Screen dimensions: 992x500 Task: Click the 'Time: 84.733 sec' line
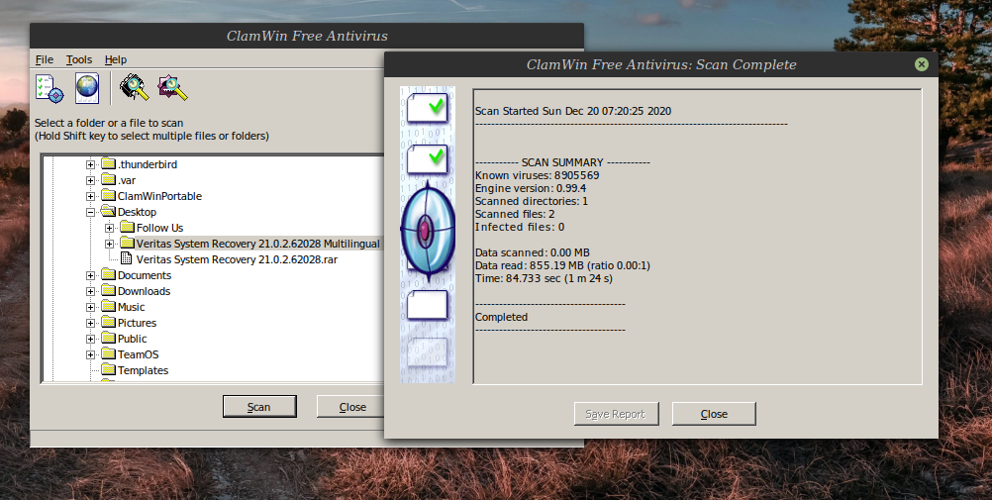(544, 278)
